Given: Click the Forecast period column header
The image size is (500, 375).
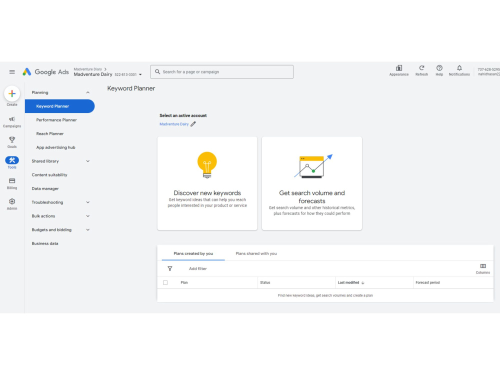Looking at the screenshot, I should [427, 282].
